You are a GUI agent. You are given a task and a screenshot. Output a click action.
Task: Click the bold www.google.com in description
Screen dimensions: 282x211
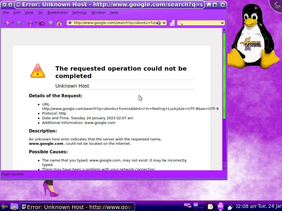coord(46,143)
